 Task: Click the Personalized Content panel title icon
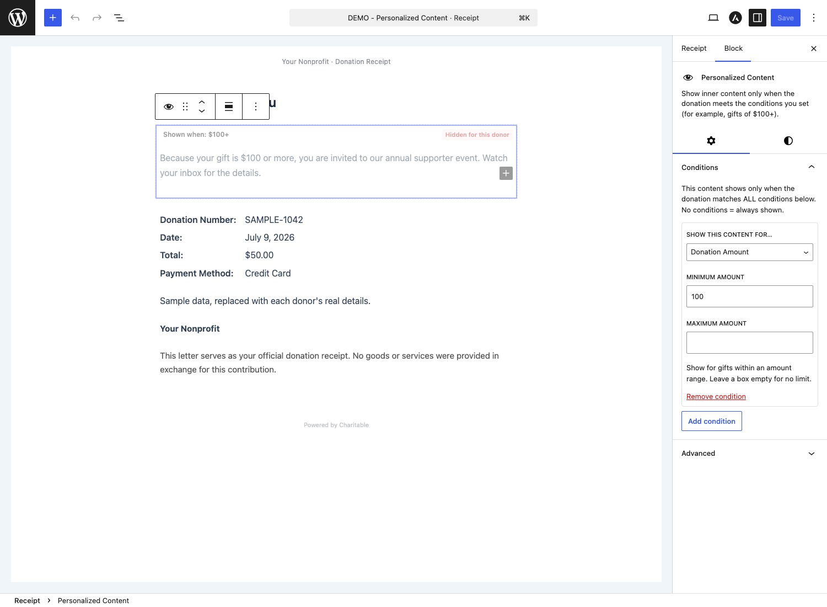(x=688, y=77)
